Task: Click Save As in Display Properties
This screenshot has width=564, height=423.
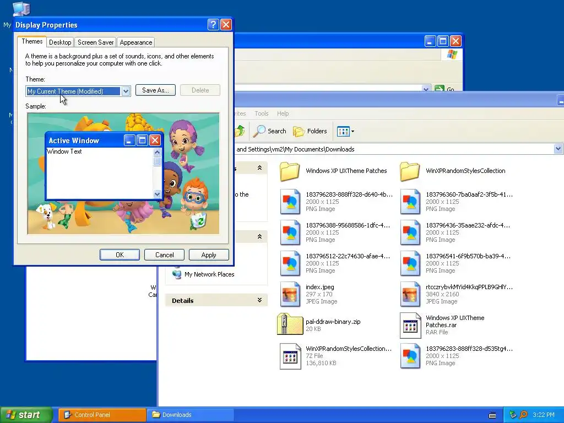Action: click(155, 90)
